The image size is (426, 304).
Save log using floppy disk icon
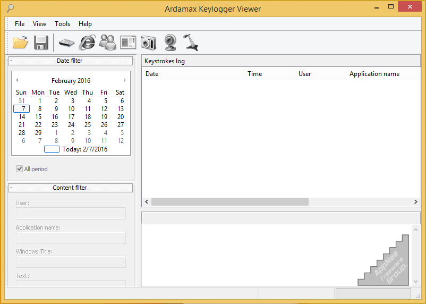[x=41, y=43]
